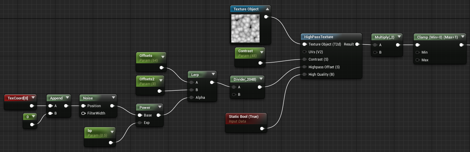The height and width of the screenshot is (152, 470).
Task: Collapse the Texture Object node preview
Action: click(x=267, y=9)
